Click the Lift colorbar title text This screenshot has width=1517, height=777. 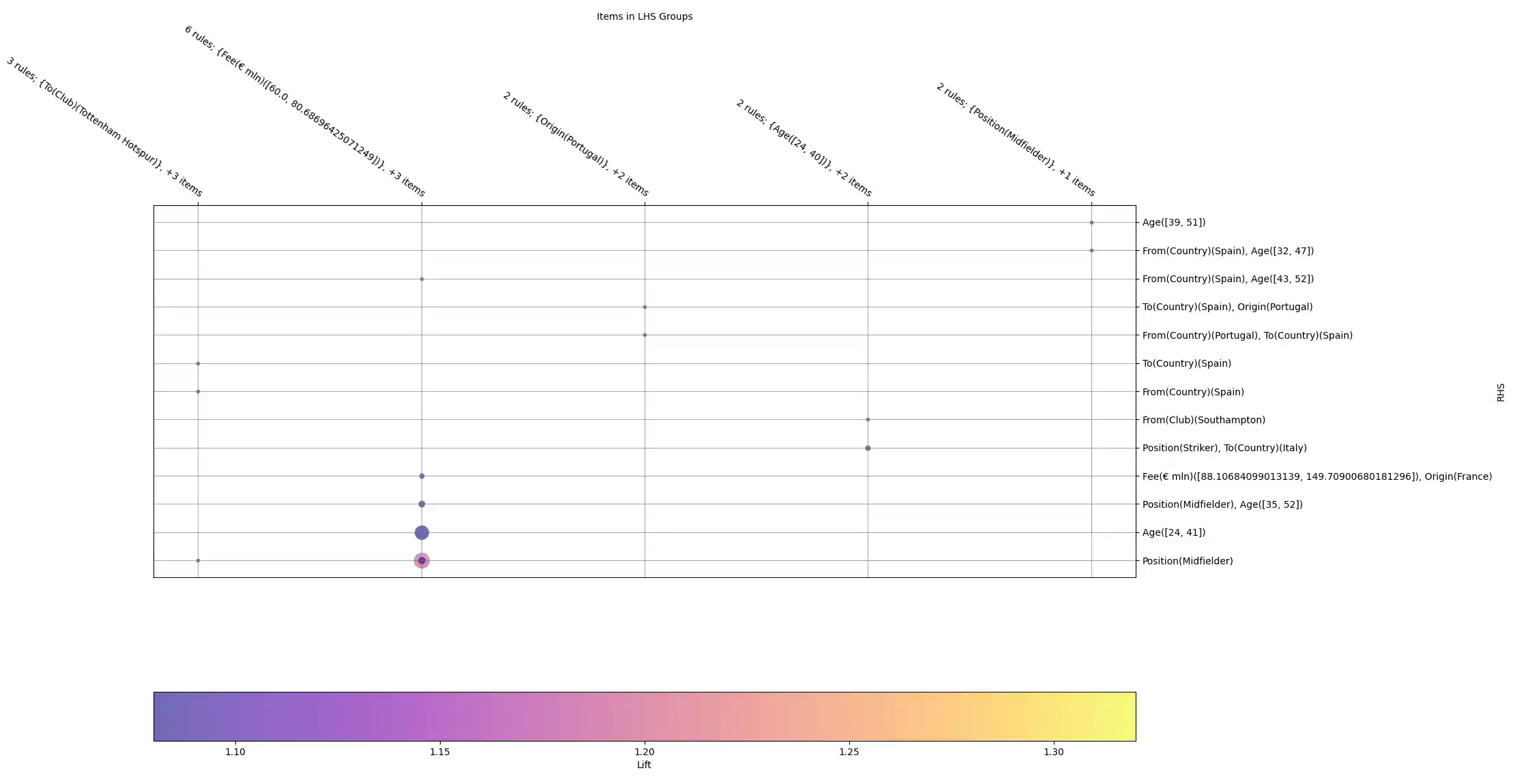pyautogui.click(x=644, y=765)
